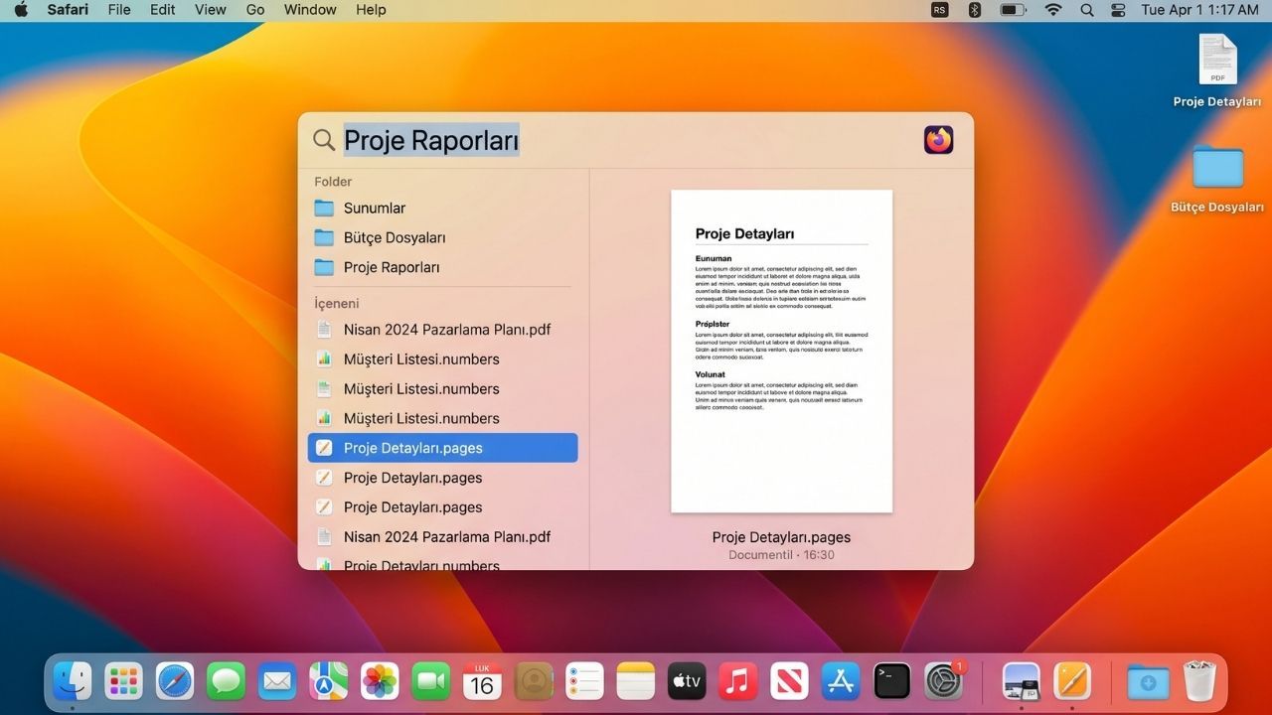Open Photos from the Dock
The image size is (1272, 715).
380,681
